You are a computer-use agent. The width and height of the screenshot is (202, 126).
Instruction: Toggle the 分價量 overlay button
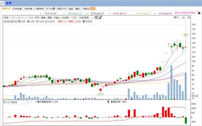[73, 18]
